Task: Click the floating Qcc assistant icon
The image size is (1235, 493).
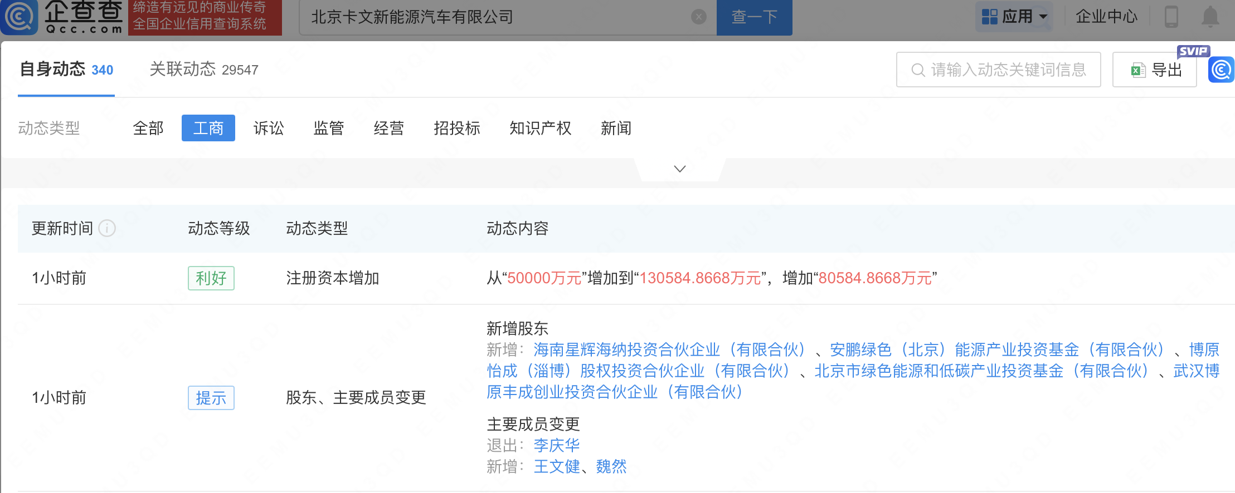Action: pyautogui.click(x=1221, y=70)
